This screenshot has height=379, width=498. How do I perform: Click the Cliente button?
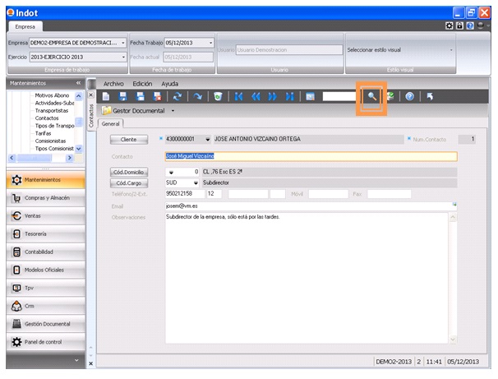click(x=128, y=140)
